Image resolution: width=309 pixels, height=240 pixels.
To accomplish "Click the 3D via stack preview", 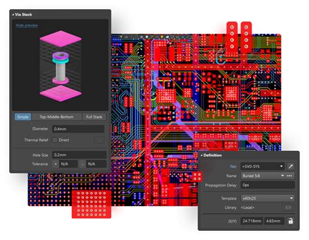I will point(61,66).
